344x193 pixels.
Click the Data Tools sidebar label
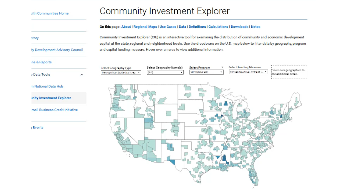[41, 75]
